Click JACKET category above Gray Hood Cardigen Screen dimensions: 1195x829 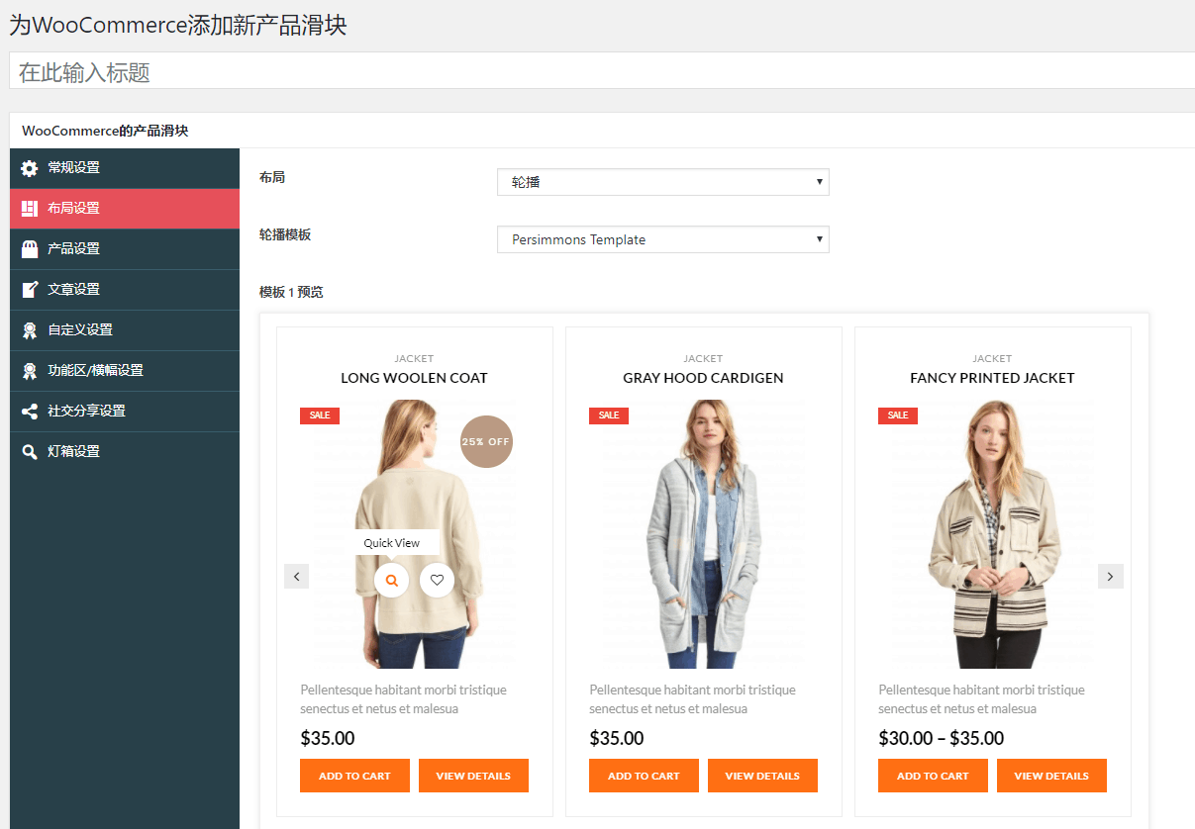tap(703, 358)
